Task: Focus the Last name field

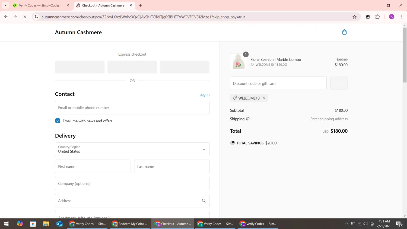Action: pos(172,166)
